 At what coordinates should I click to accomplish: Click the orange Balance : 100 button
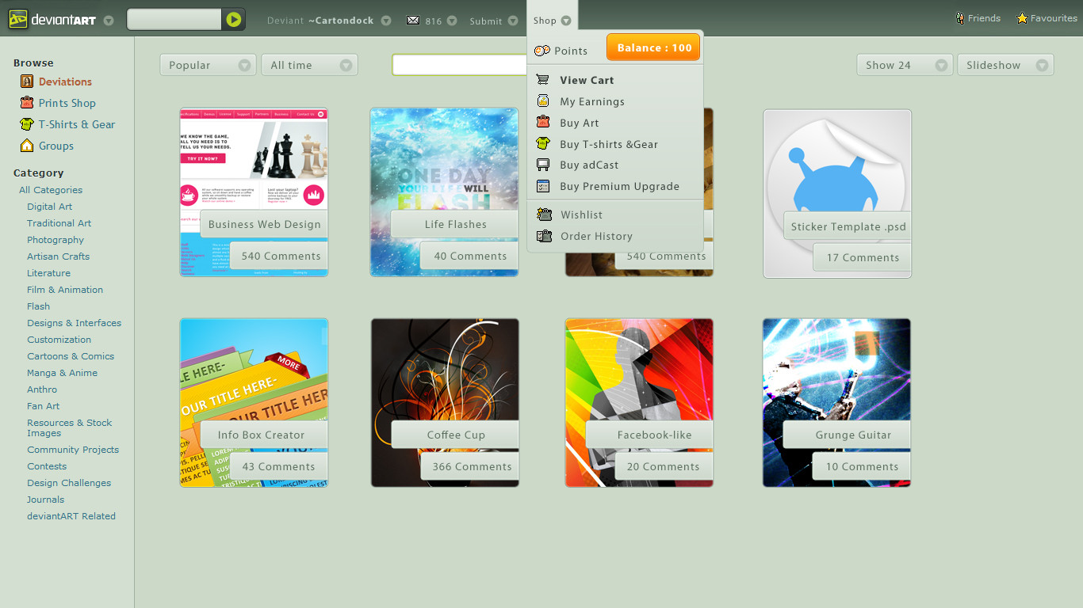[653, 47]
